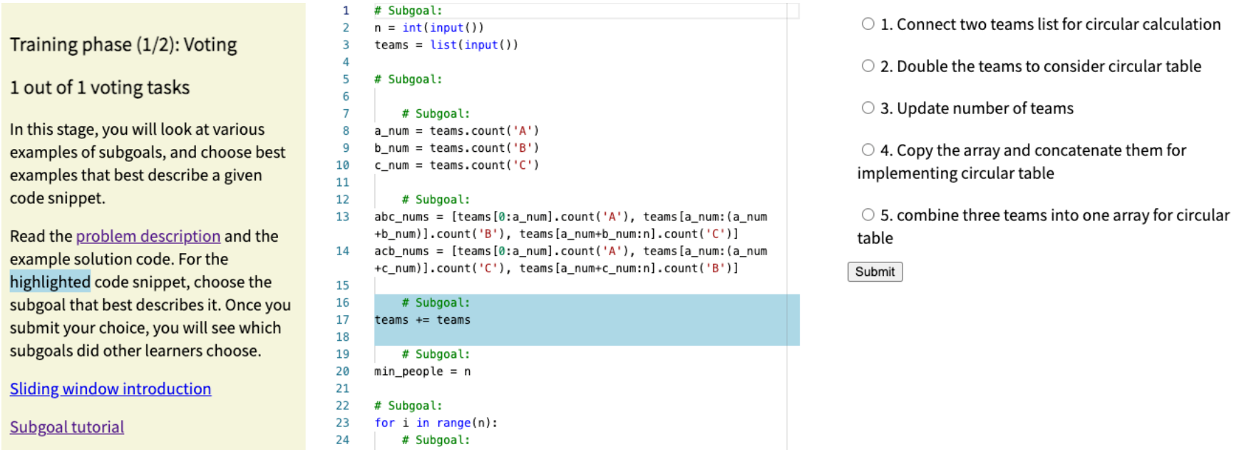This screenshot has height=452, width=1244.
Task: Click the '# Subgoal:' comment on line 5
Action: click(x=408, y=79)
